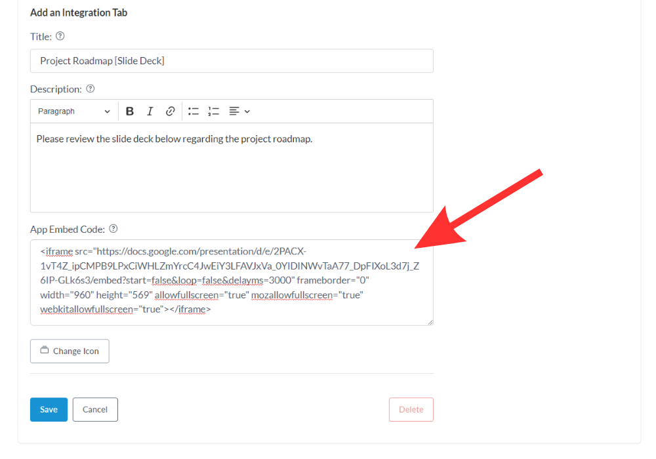Click inside the App Embed Code textarea
The width and height of the screenshot is (656, 459).
[232, 282]
